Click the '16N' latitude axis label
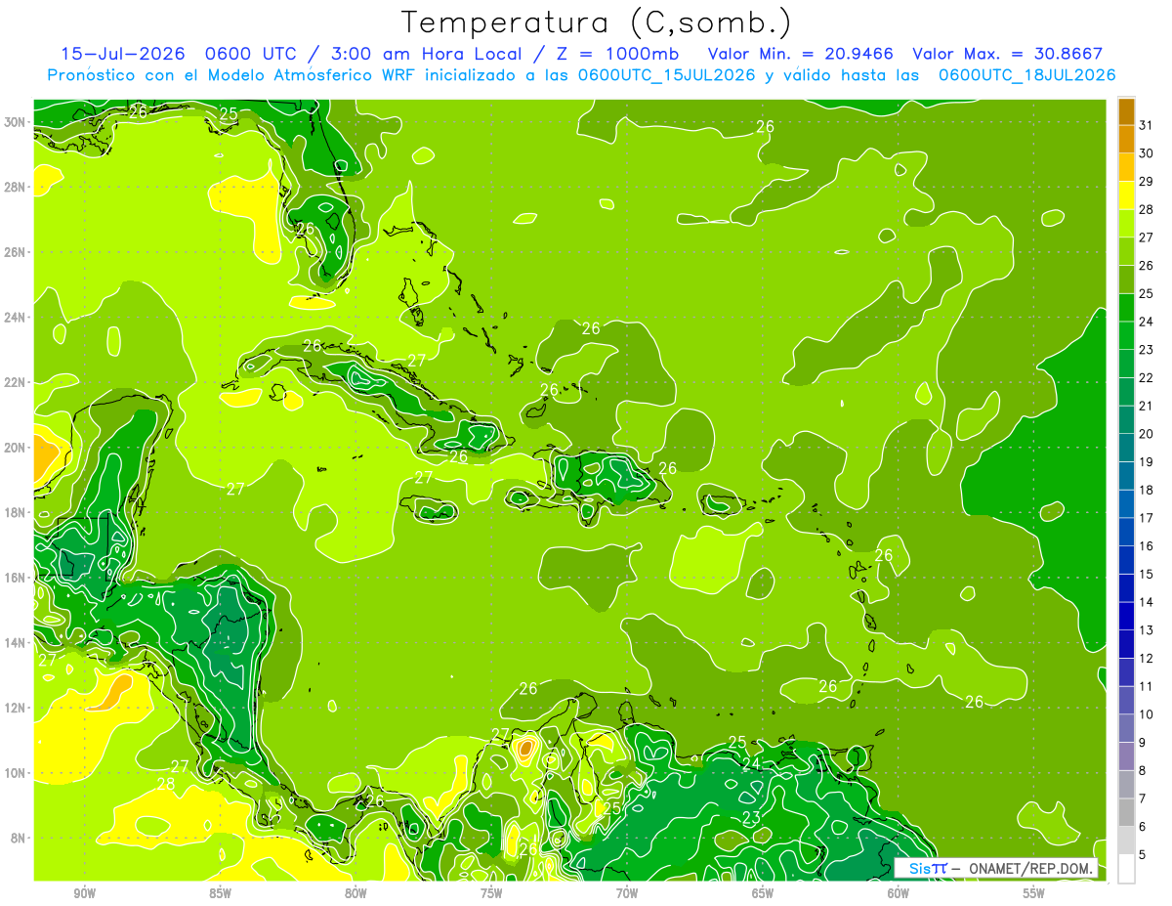The height and width of the screenshot is (906, 1172). pyautogui.click(x=17, y=578)
